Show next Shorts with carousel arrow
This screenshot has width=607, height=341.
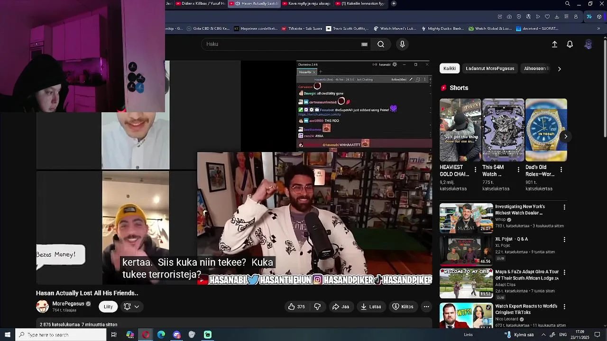point(565,136)
